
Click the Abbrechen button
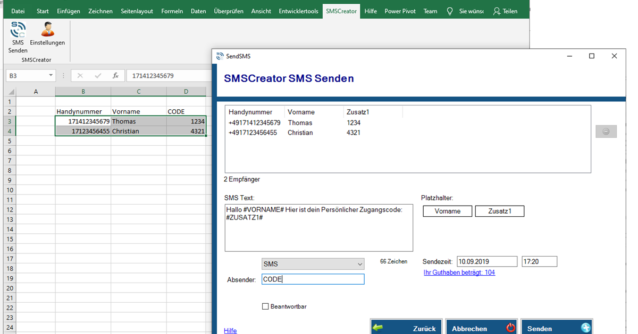[x=482, y=328]
